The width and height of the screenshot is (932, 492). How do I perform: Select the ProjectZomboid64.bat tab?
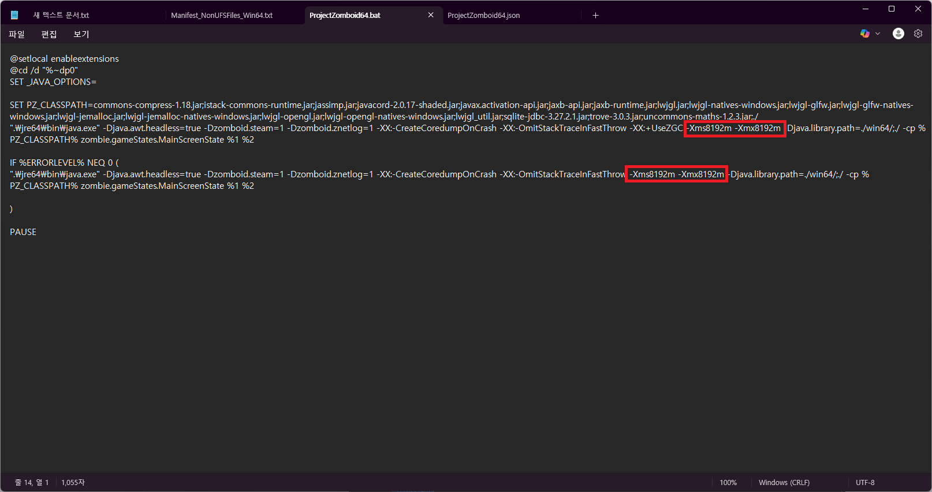coord(345,15)
